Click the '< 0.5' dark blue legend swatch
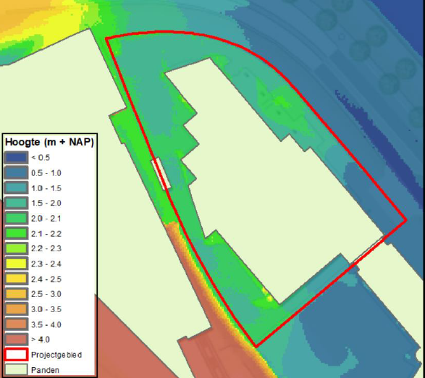The image size is (425, 378). click(16, 158)
